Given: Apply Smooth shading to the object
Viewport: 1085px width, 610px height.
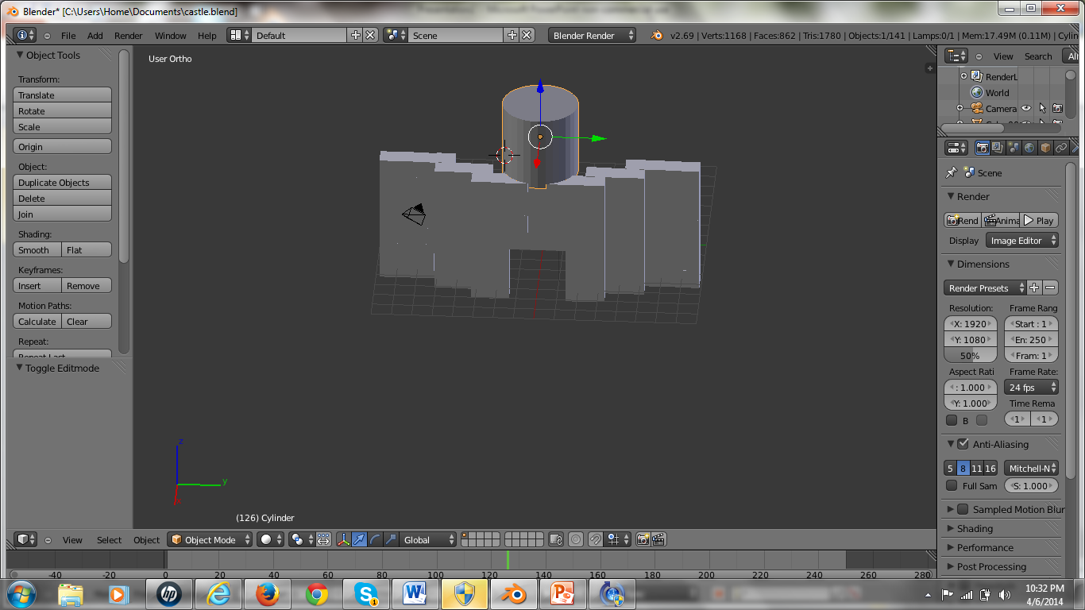Looking at the screenshot, I should [x=36, y=249].
